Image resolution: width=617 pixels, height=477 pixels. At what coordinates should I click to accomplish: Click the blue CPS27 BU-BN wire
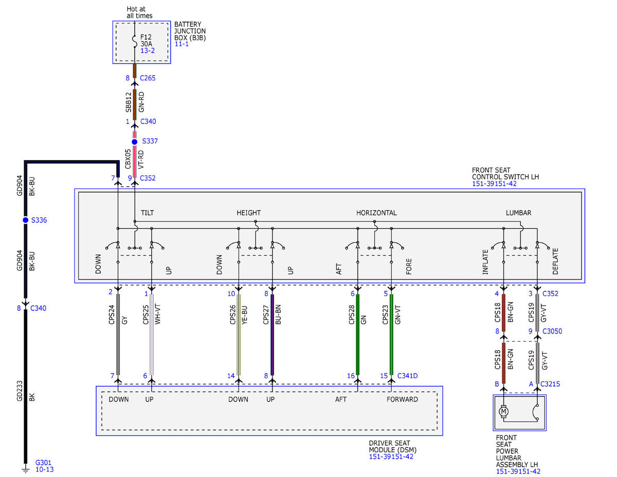pos(272,334)
